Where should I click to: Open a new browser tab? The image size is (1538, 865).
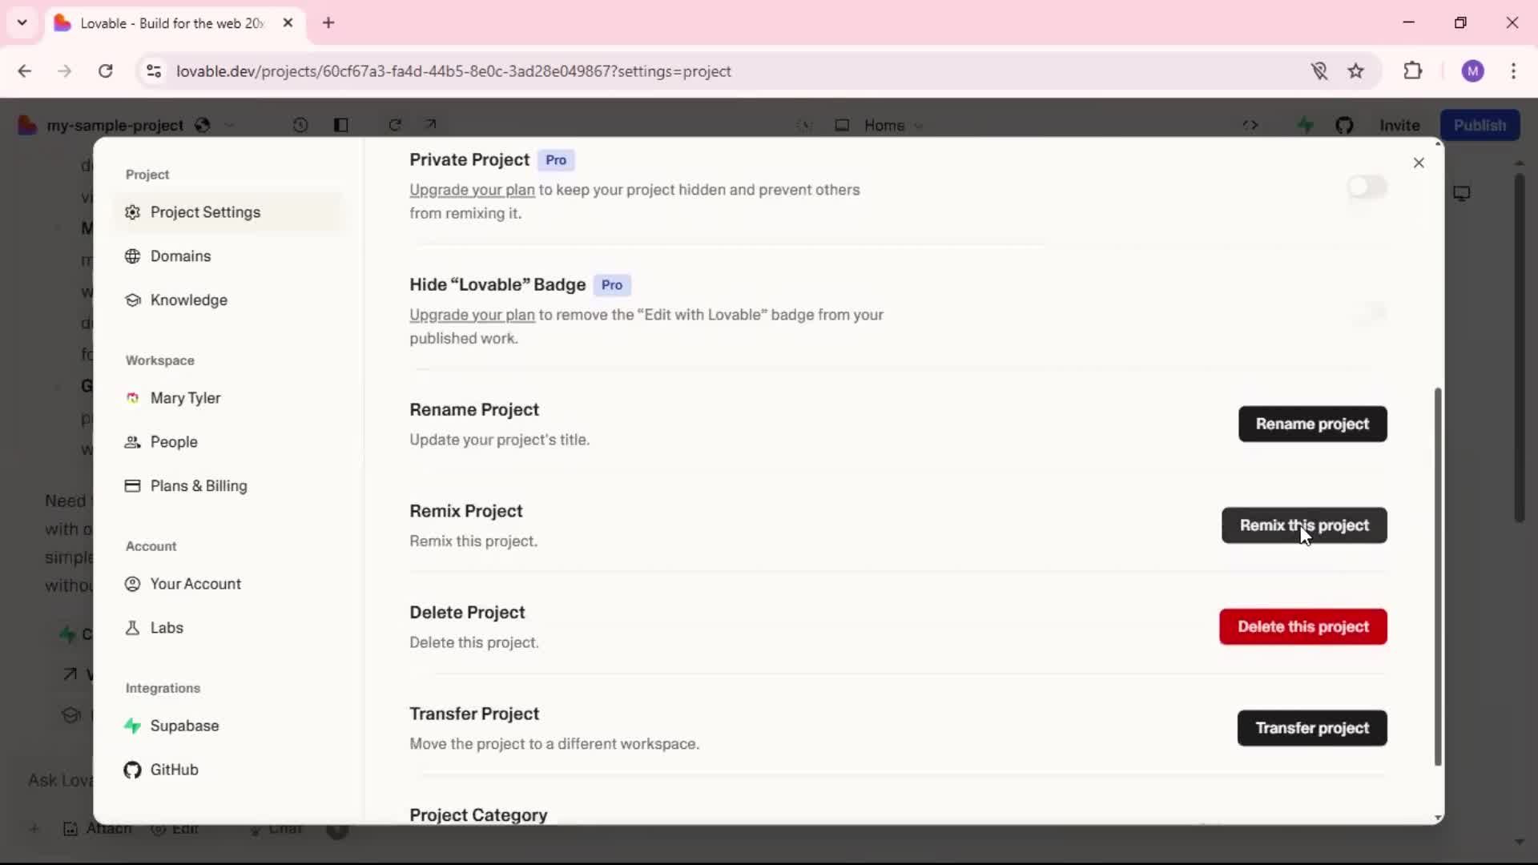pos(328,22)
